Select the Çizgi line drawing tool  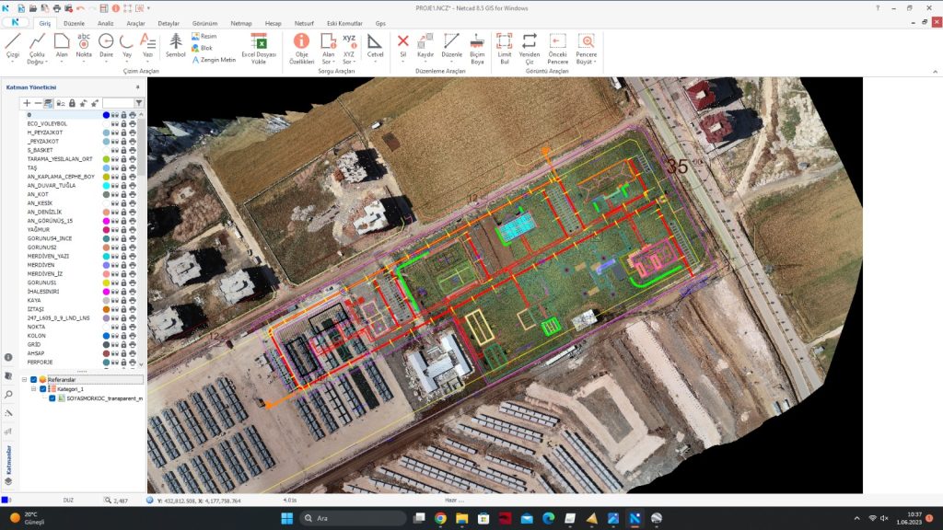[x=13, y=48]
